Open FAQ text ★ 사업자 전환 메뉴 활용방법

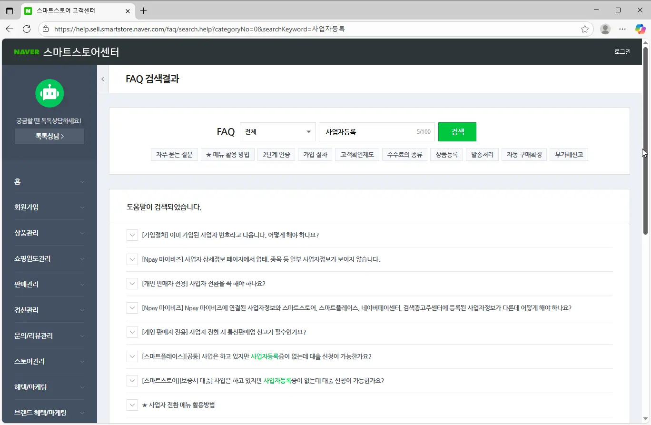pos(178,405)
